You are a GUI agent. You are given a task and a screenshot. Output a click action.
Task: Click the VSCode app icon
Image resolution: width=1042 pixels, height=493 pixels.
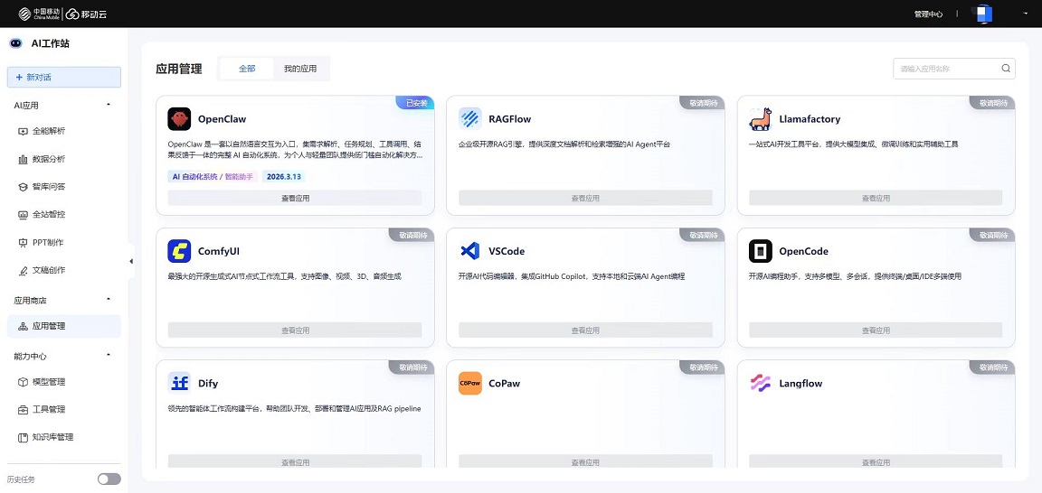click(470, 251)
